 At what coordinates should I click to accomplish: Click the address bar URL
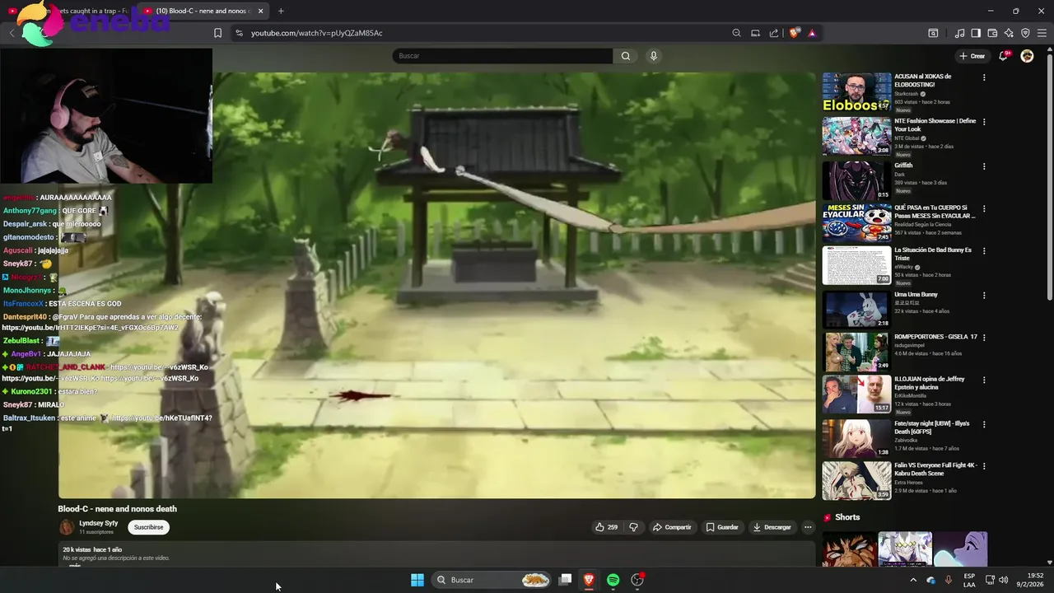point(317,33)
